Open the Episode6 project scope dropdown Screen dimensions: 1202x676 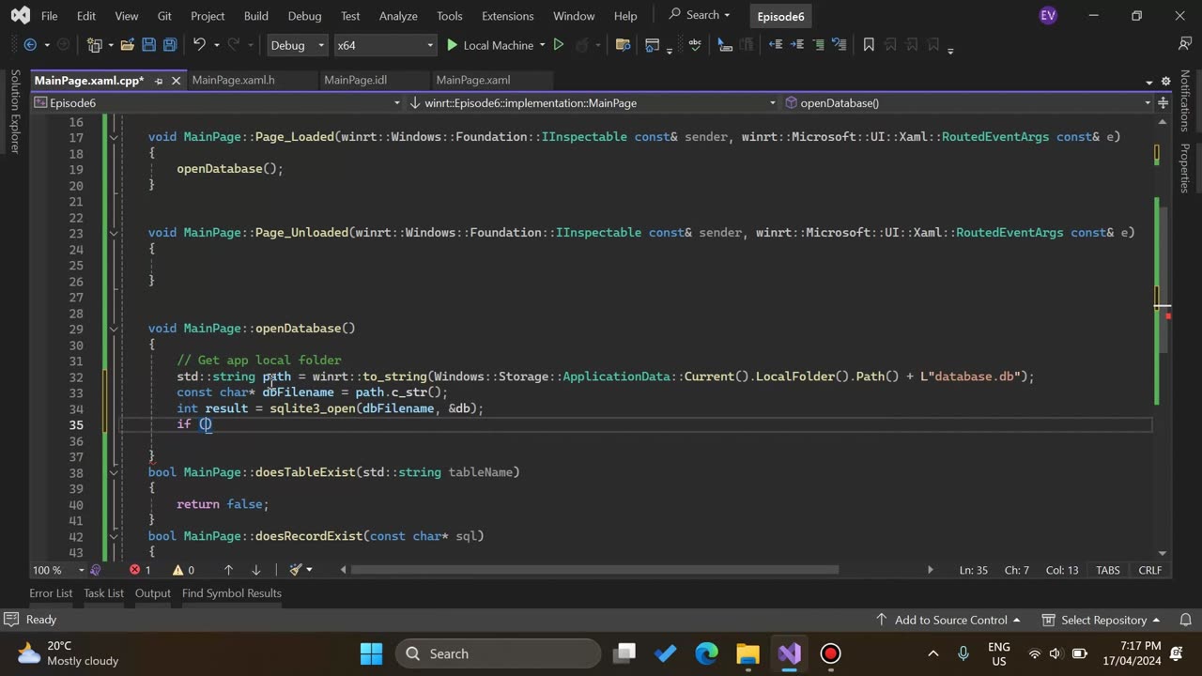[218, 103]
